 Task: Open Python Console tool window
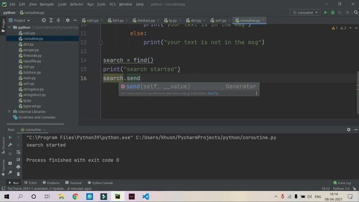100,183
